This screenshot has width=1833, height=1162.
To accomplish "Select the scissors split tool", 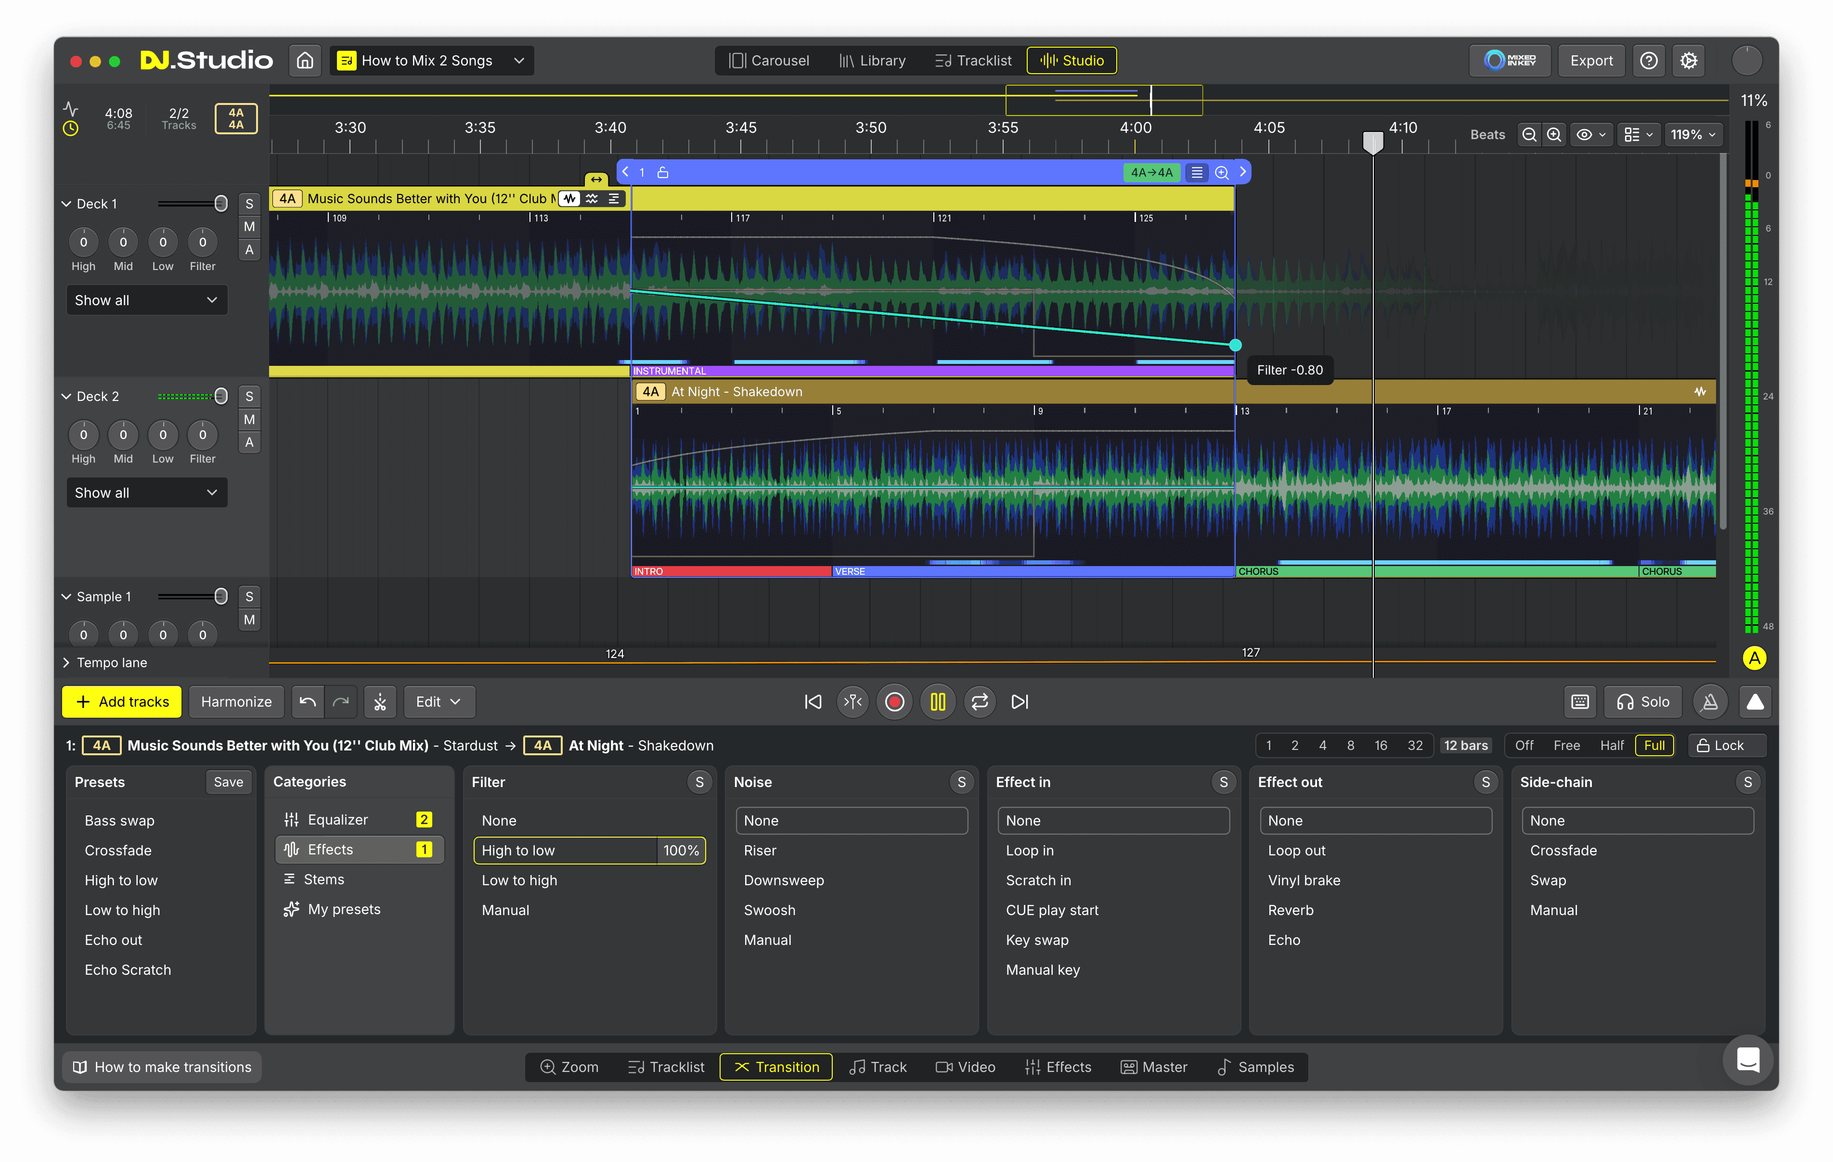I will (x=380, y=701).
